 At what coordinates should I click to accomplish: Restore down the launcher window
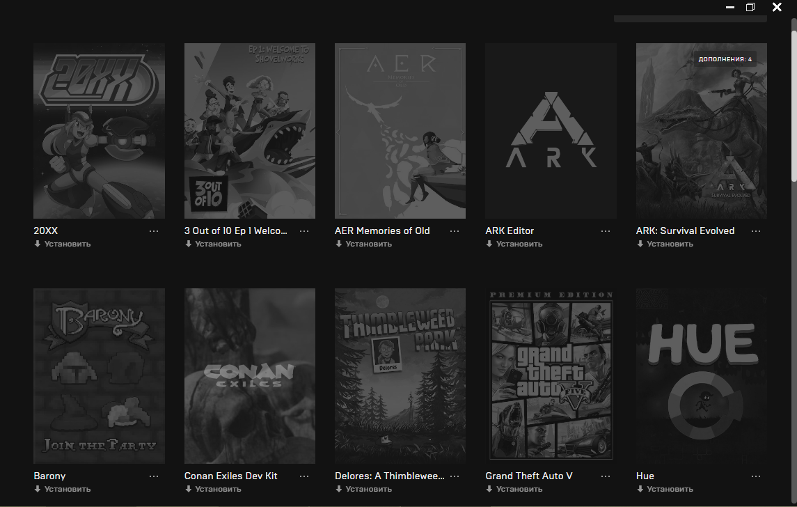(750, 7)
